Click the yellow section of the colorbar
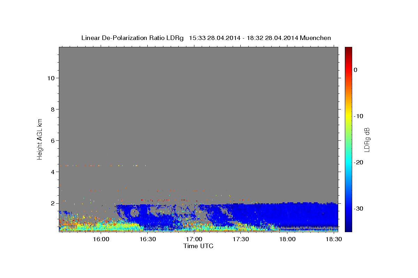The image size is (418, 278). [348, 116]
